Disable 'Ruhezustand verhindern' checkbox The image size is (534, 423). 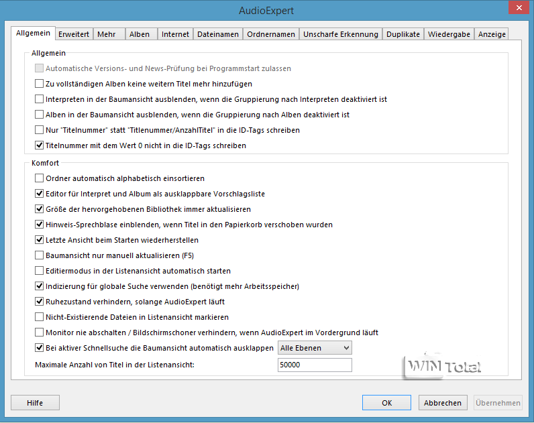(x=39, y=302)
